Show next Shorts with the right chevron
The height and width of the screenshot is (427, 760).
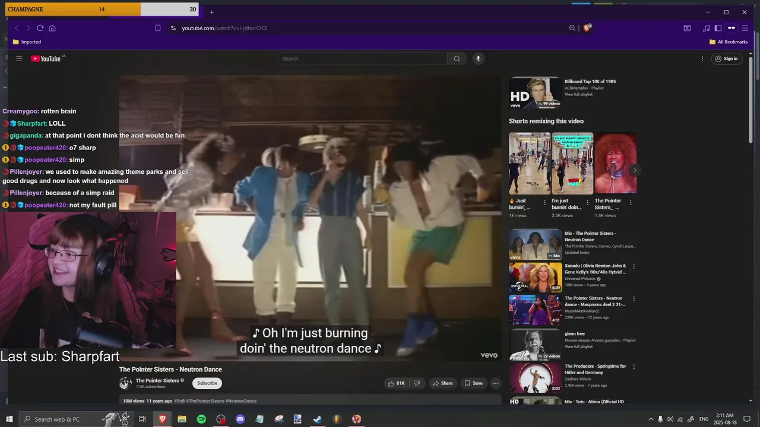pos(635,170)
